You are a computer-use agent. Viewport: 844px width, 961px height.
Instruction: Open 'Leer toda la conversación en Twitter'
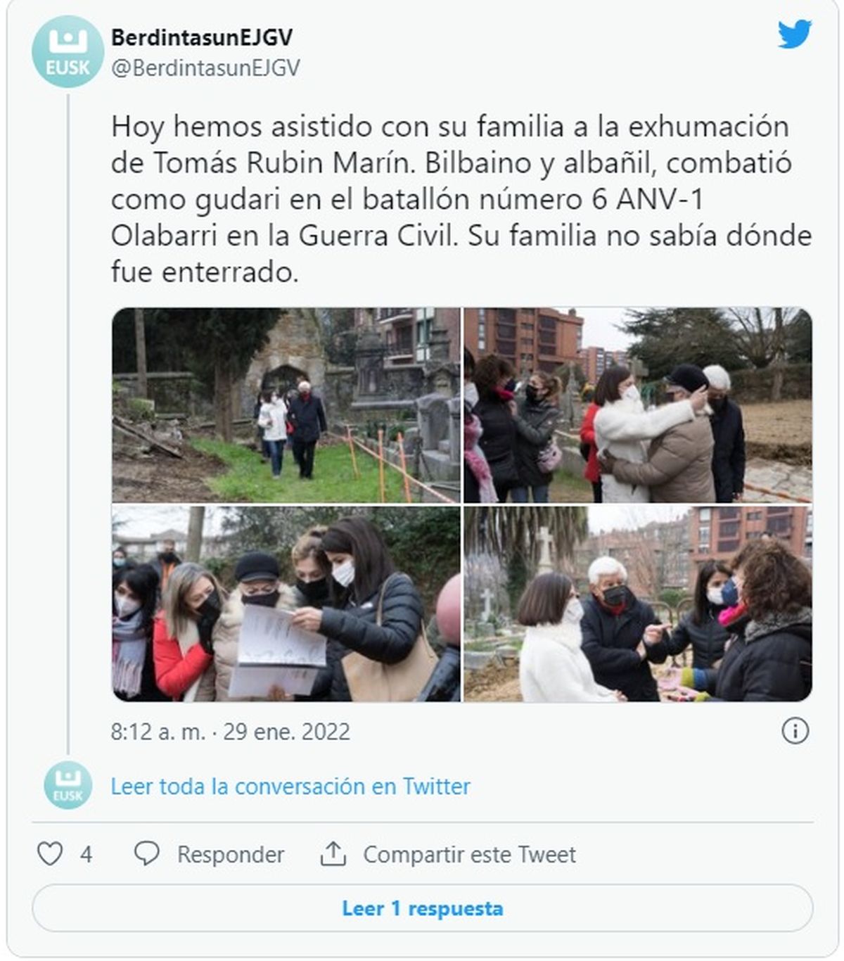[x=290, y=786]
